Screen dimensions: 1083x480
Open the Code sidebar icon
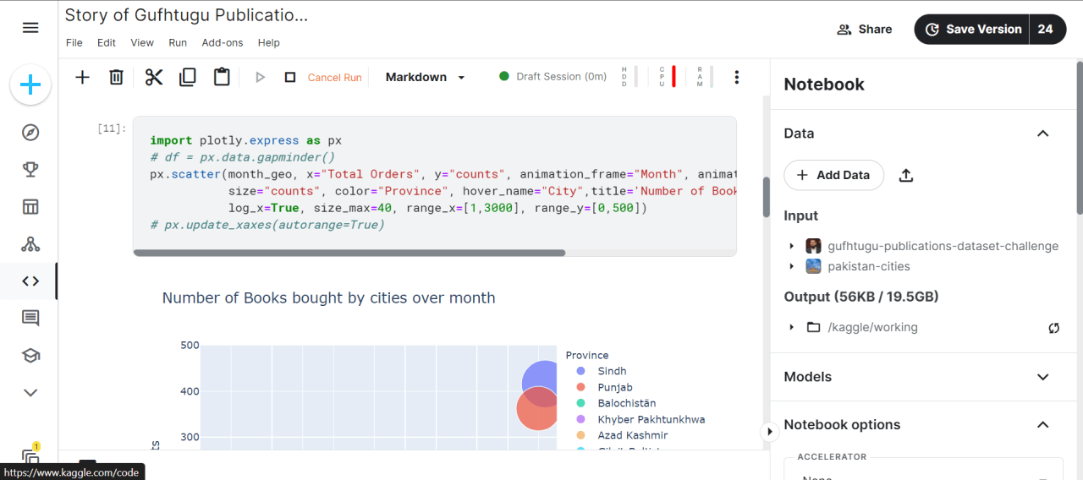click(x=30, y=281)
